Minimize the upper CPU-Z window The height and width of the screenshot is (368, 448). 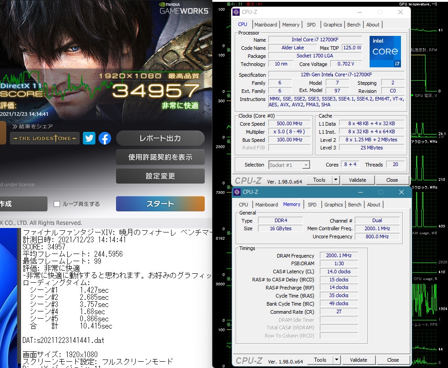coord(360,12)
